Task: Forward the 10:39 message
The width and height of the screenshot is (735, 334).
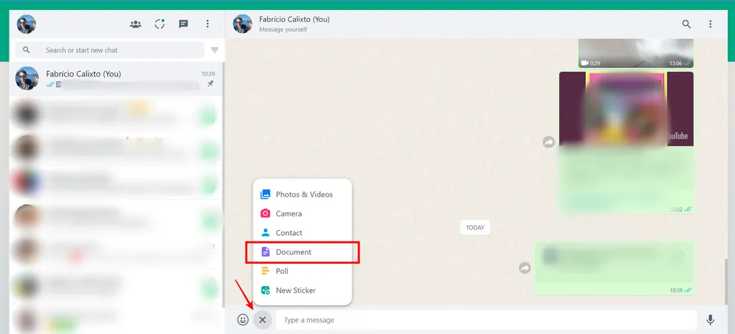Action: pos(525,267)
